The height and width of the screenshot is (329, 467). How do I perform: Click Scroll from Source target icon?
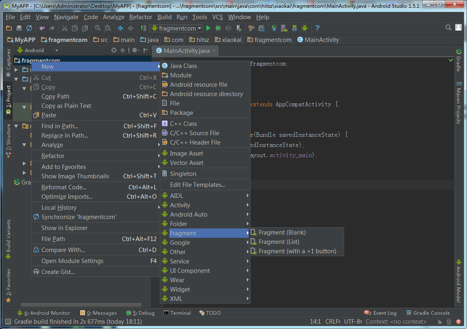coord(114,50)
